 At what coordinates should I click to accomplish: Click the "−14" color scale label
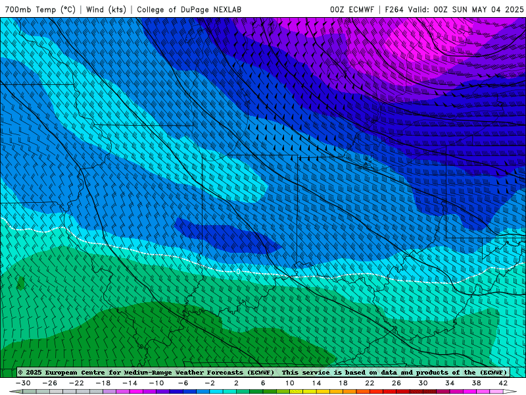click(130, 383)
